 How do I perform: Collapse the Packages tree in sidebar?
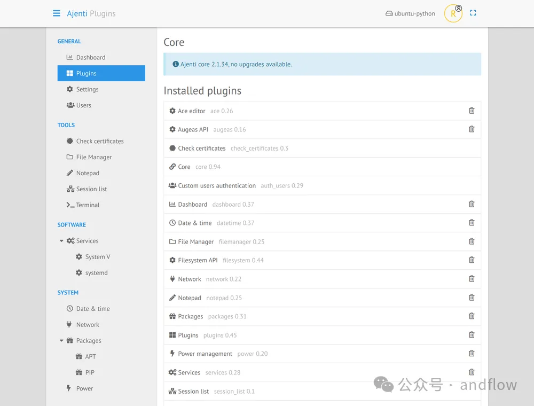click(x=61, y=341)
